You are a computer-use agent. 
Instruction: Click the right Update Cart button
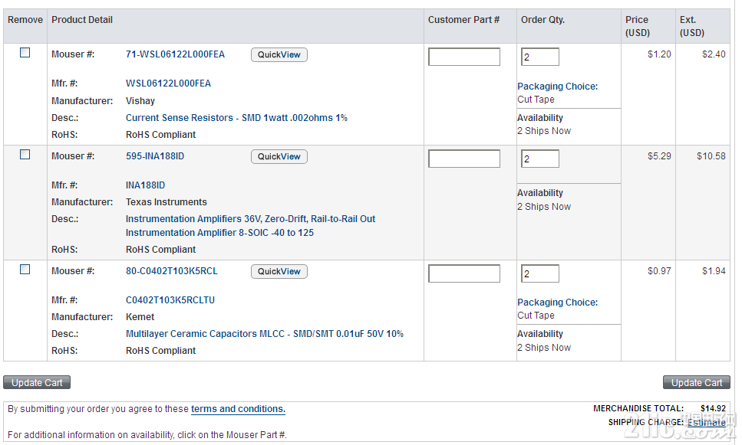pyautogui.click(x=696, y=382)
